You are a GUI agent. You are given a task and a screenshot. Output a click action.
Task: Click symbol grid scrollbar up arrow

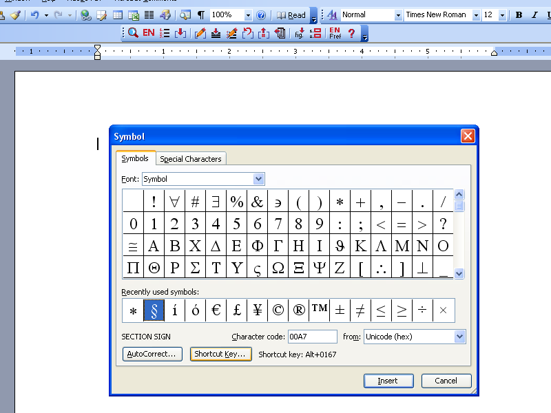tap(459, 194)
